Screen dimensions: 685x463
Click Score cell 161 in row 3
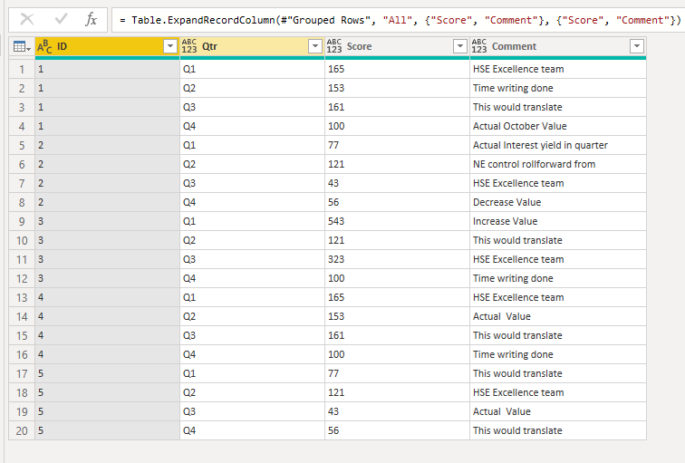[x=397, y=107]
